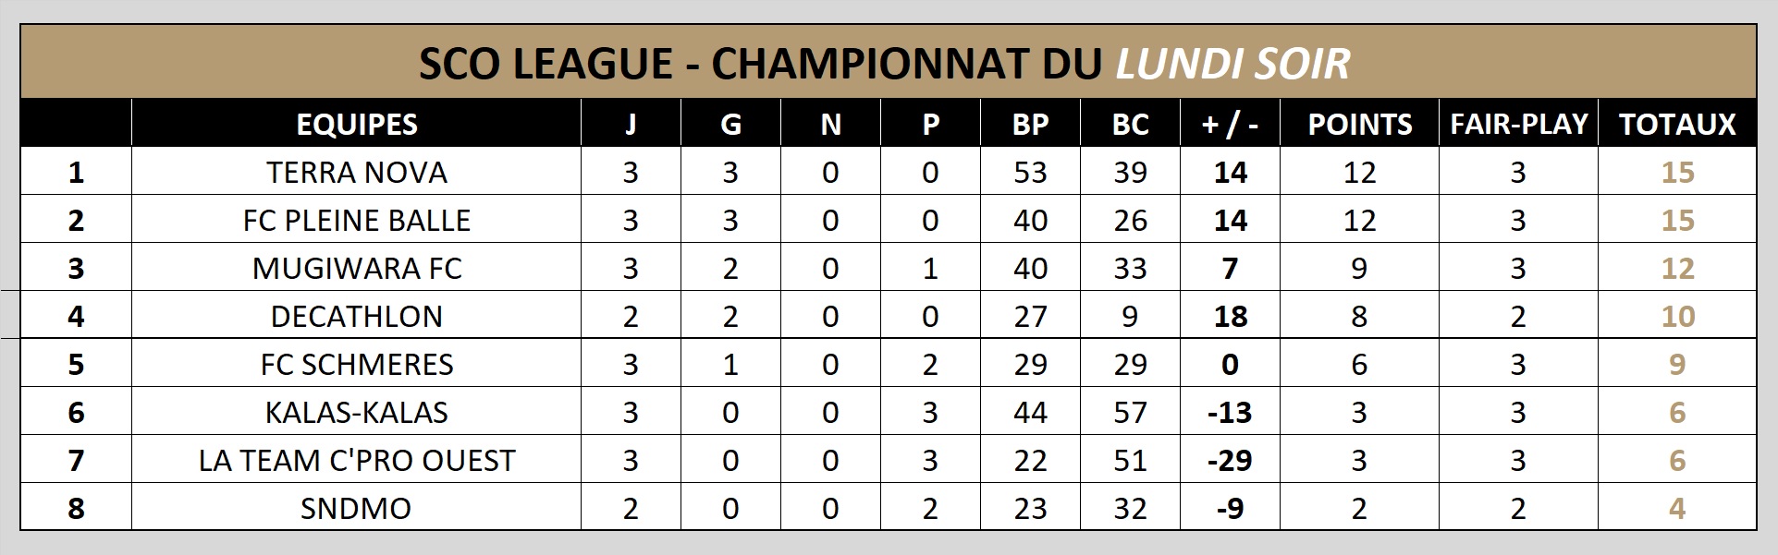This screenshot has height=555, width=1778.
Task: Click the POINTS column header
Action: (x=1359, y=125)
